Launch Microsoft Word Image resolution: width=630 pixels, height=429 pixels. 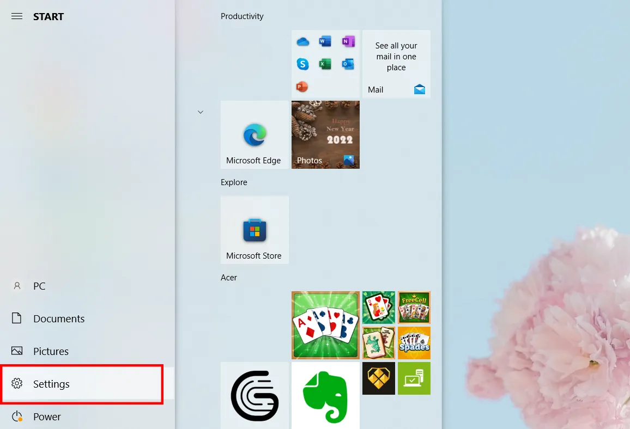point(325,41)
